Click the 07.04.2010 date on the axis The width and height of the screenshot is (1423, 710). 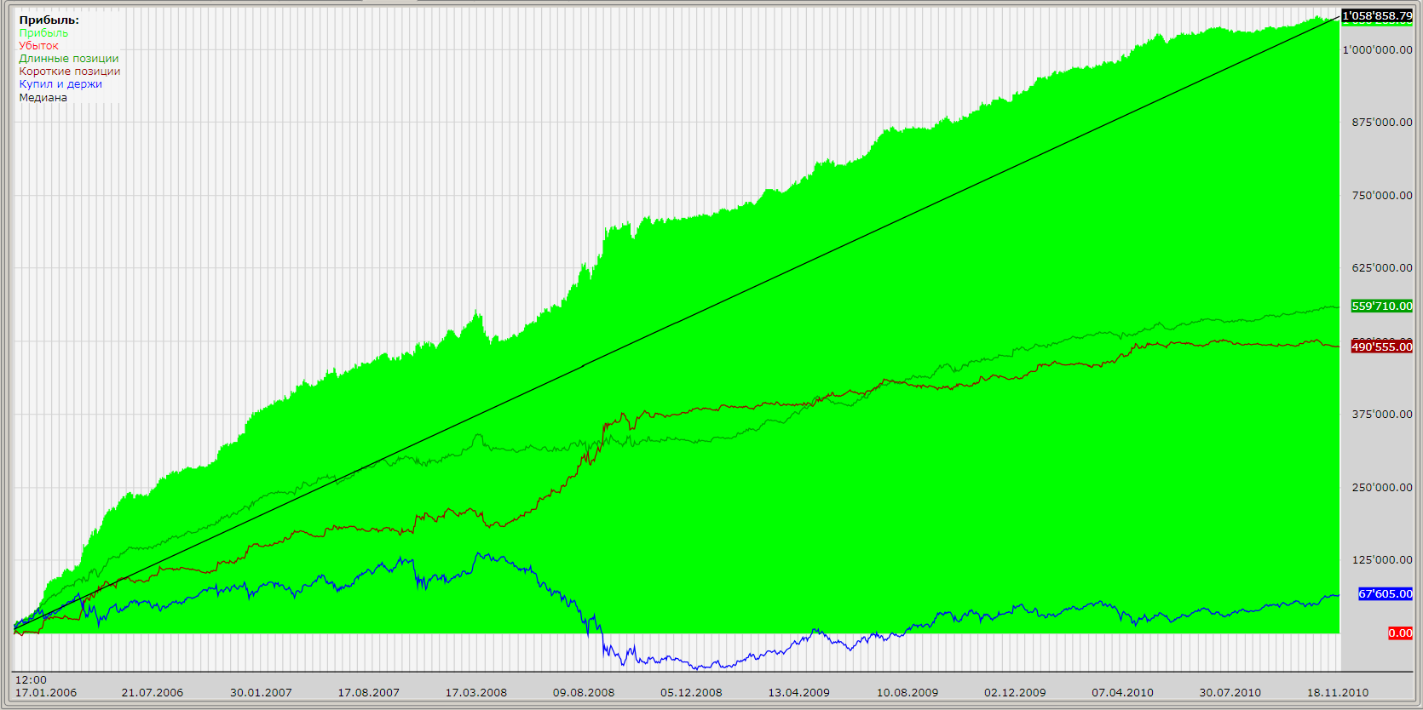click(1122, 692)
